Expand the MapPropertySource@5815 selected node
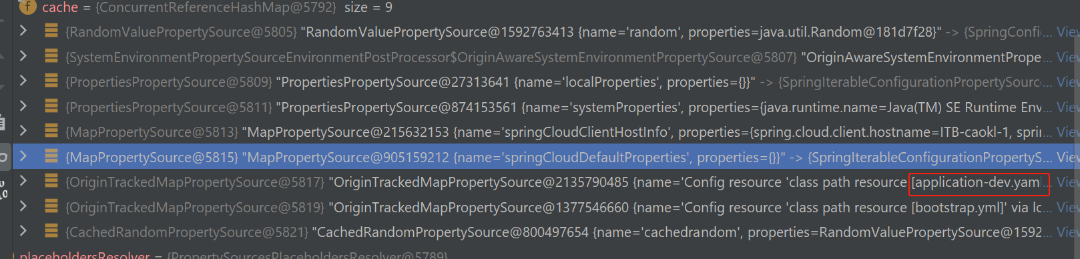 click(x=23, y=157)
